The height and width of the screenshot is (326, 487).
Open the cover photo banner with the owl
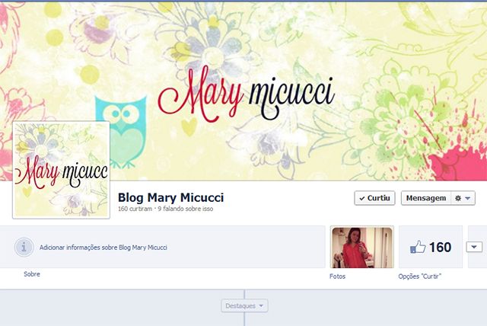(x=243, y=90)
